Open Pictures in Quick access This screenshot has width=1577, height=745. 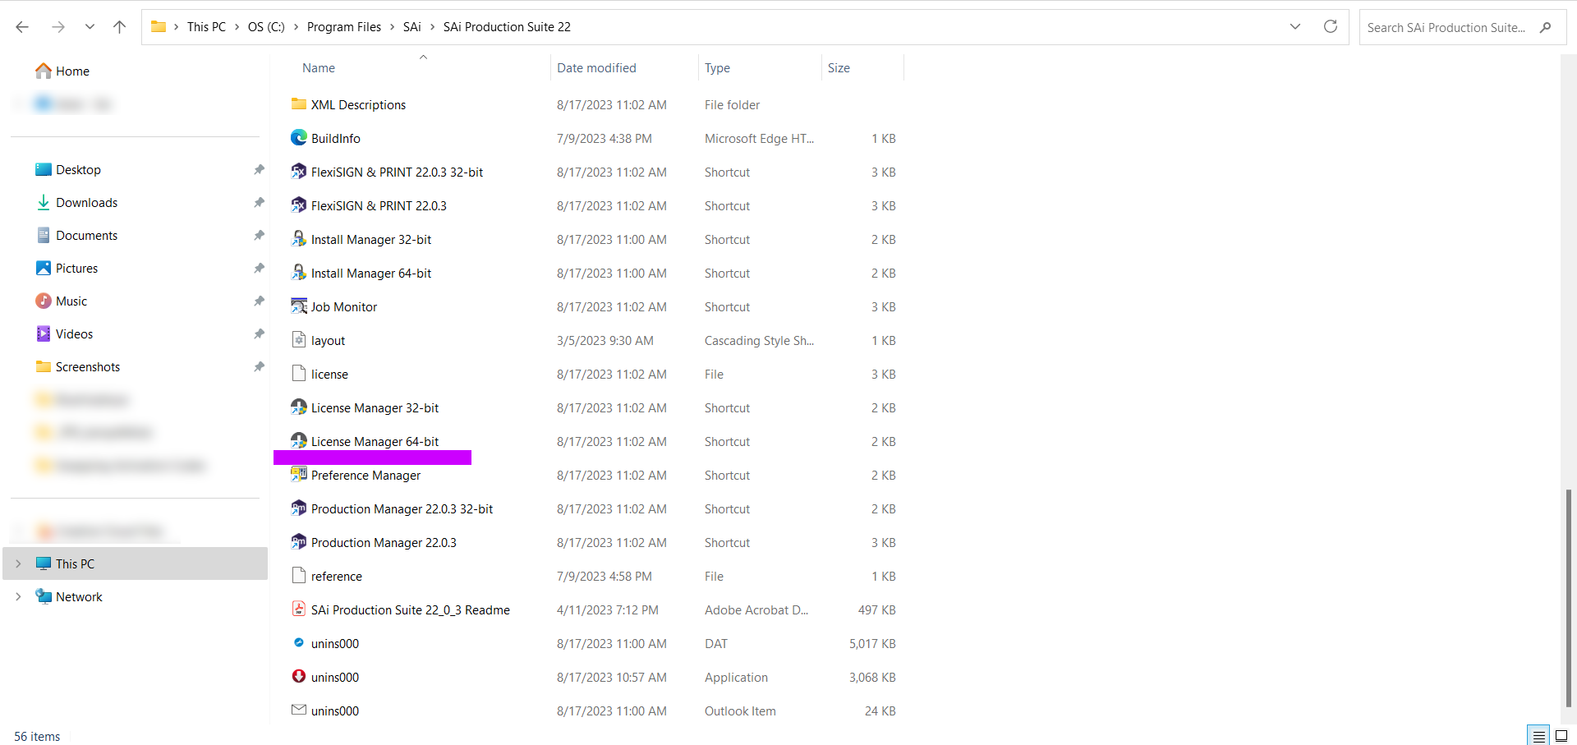pos(76,269)
